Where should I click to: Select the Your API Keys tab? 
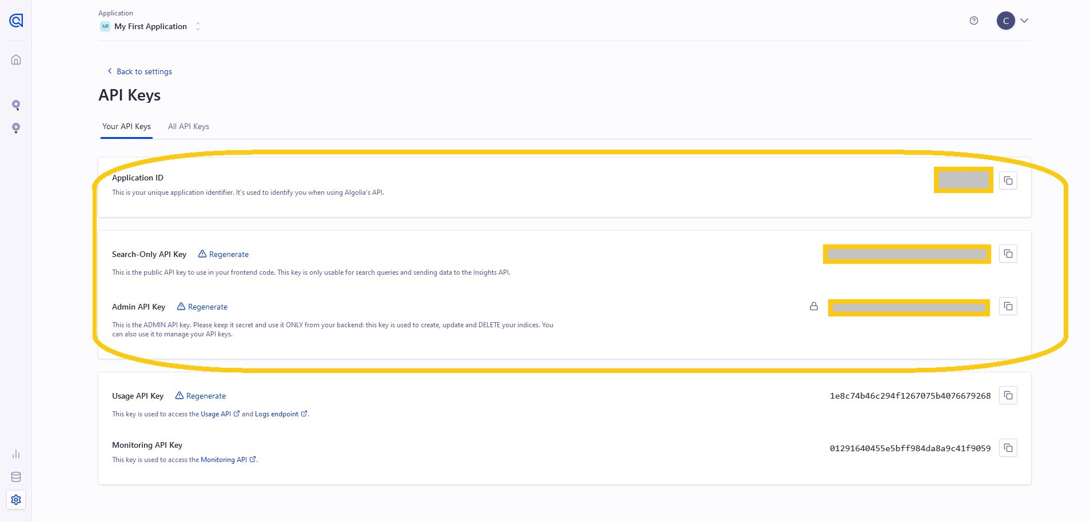tap(126, 126)
